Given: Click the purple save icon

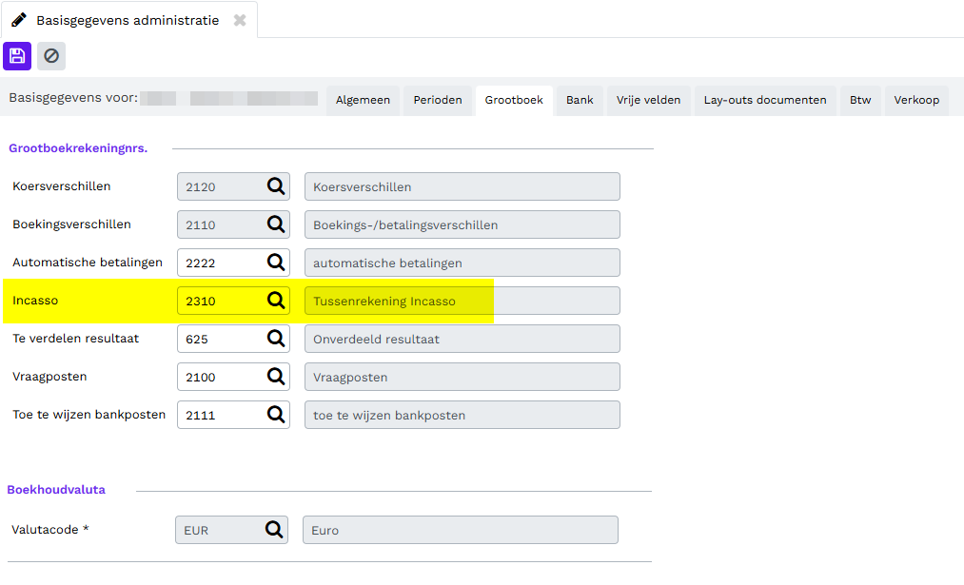Looking at the screenshot, I should point(17,56).
